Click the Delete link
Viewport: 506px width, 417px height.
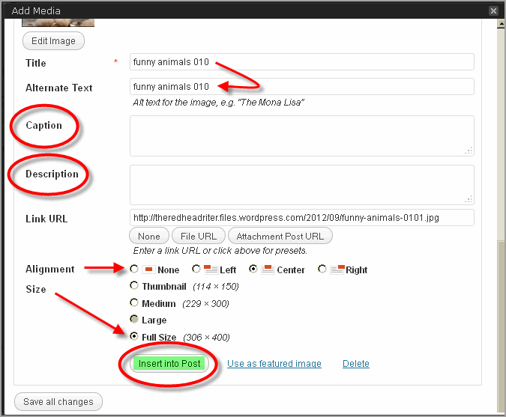pyautogui.click(x=356, y=364)
